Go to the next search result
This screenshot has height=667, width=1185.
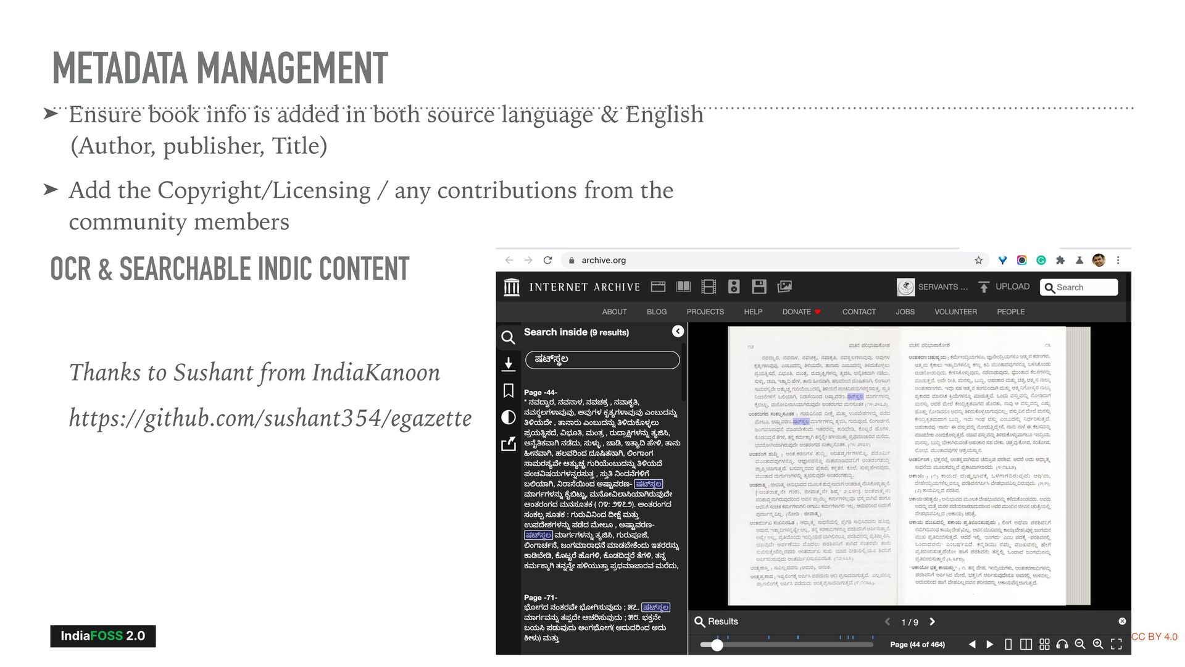click(x=933, y=622)
